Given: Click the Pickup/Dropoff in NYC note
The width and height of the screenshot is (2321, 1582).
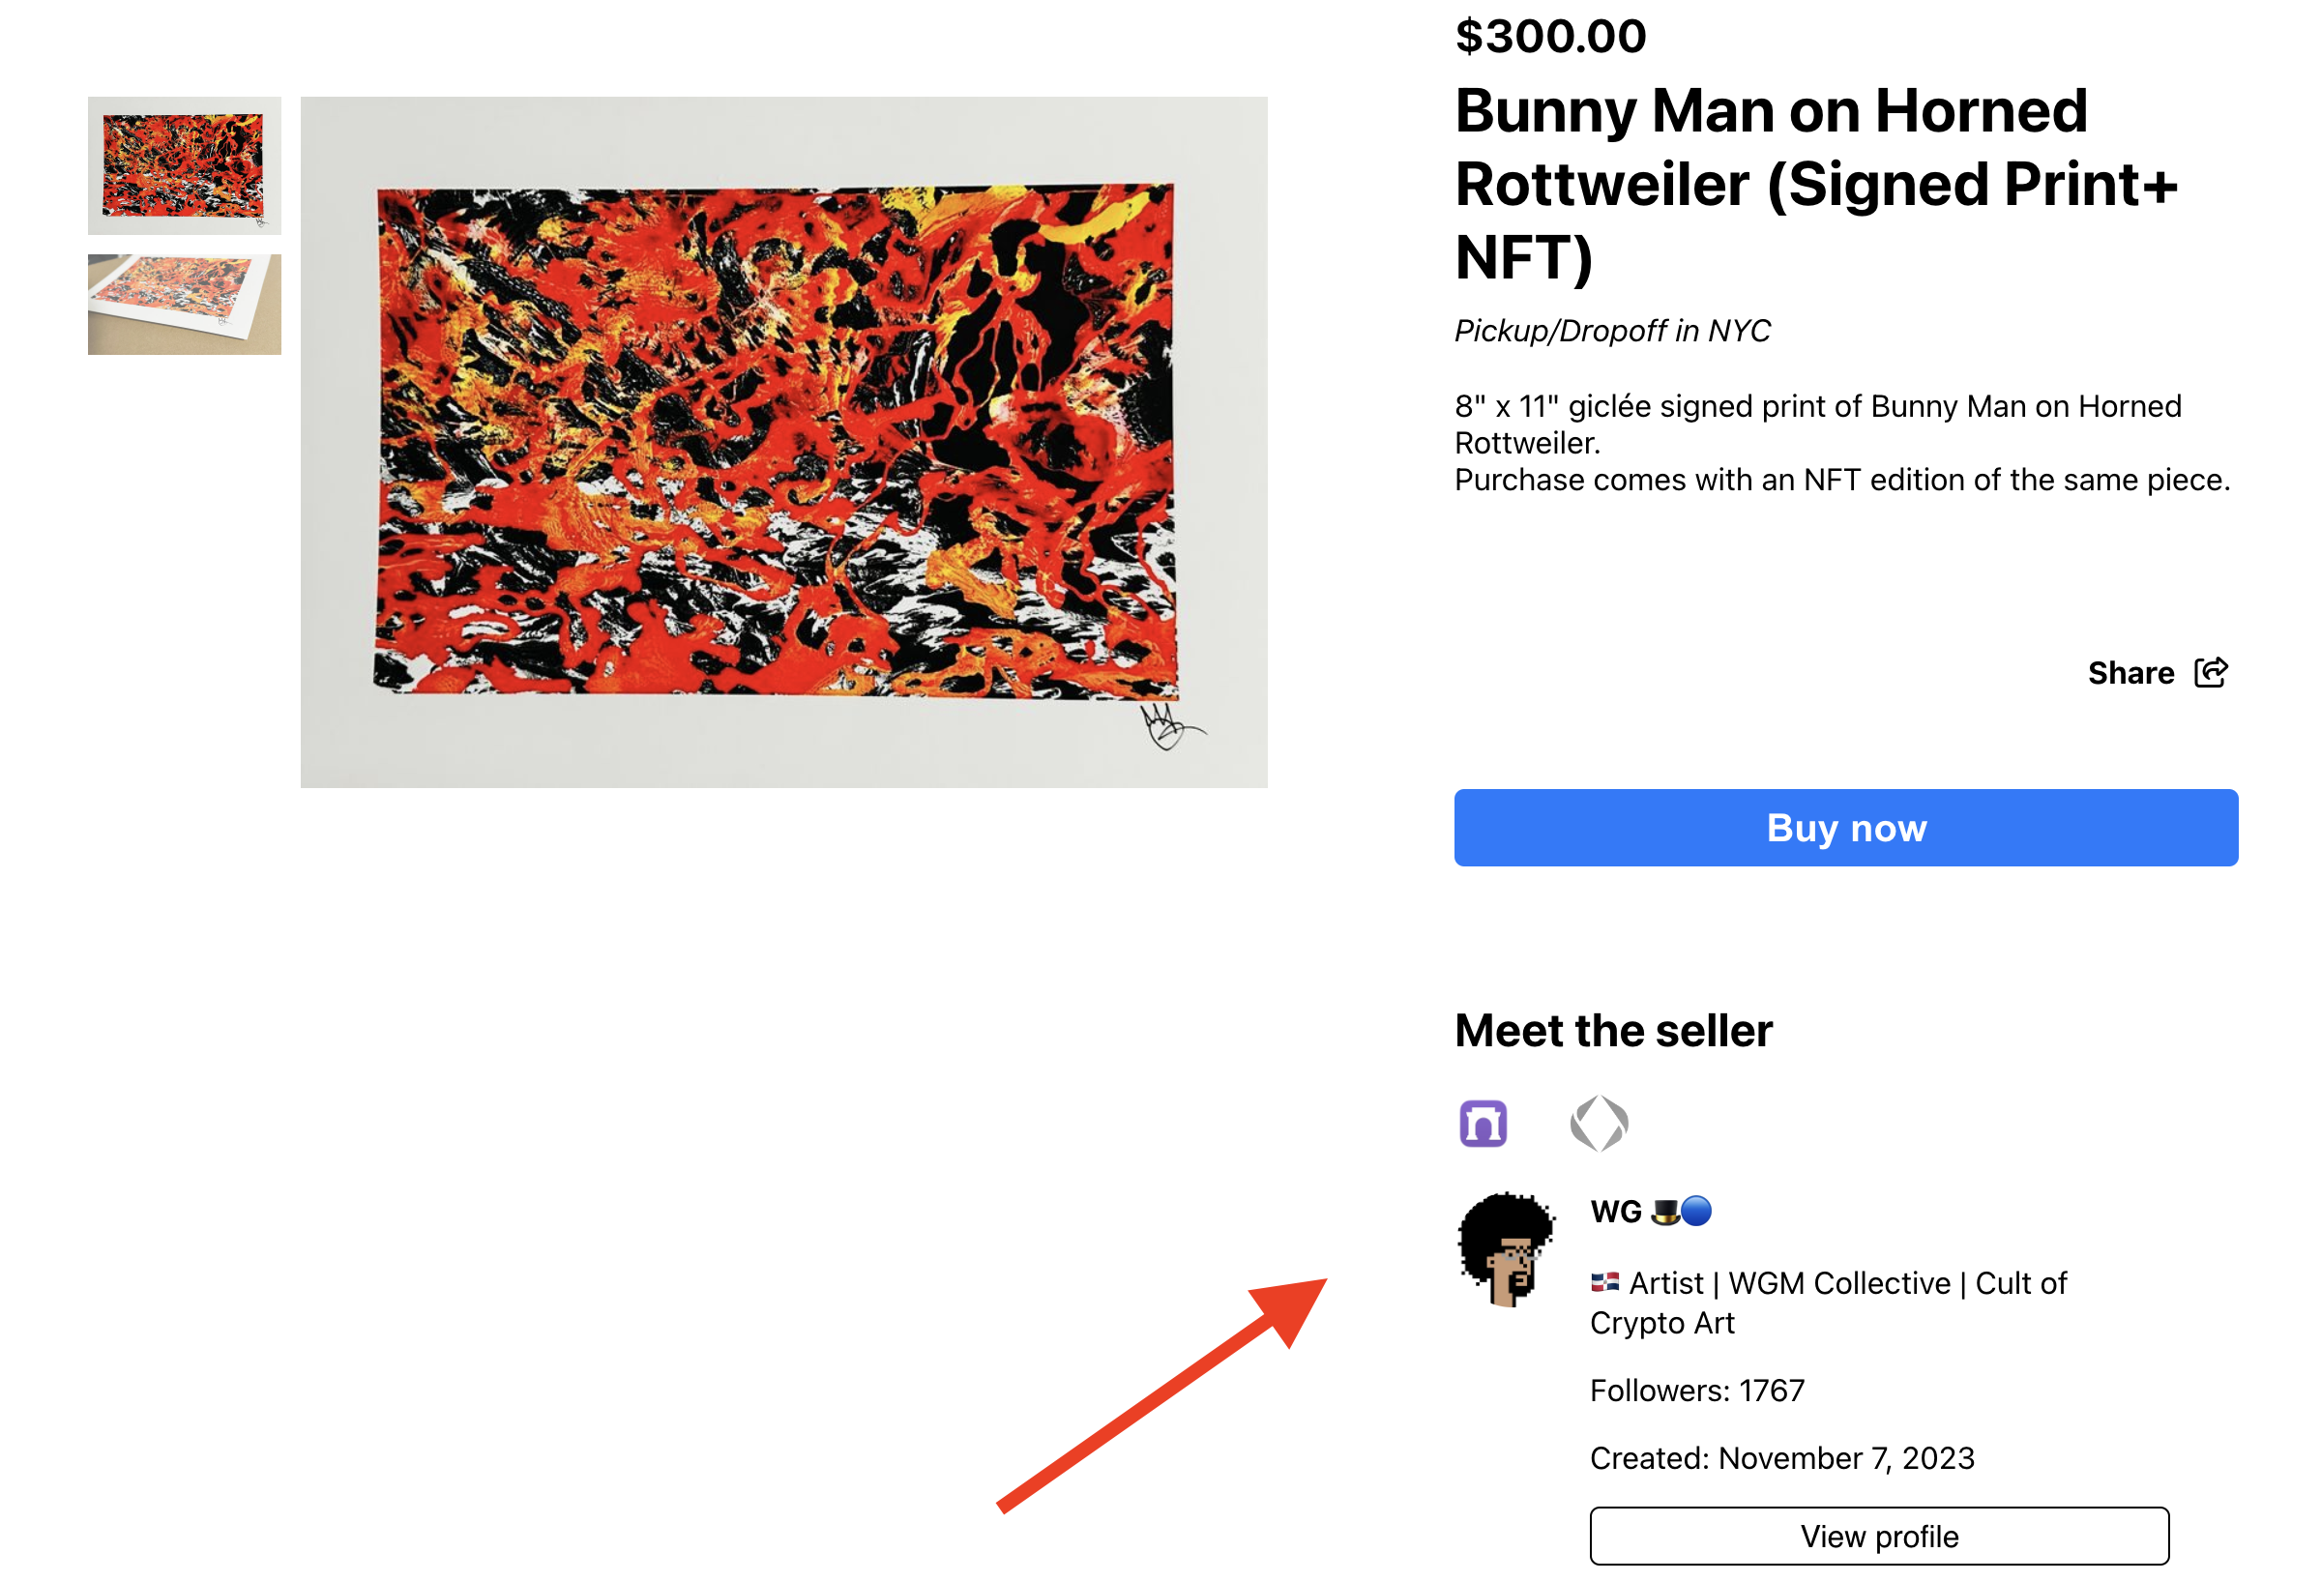Looking at the screenshot, I should coord(1612,331).
